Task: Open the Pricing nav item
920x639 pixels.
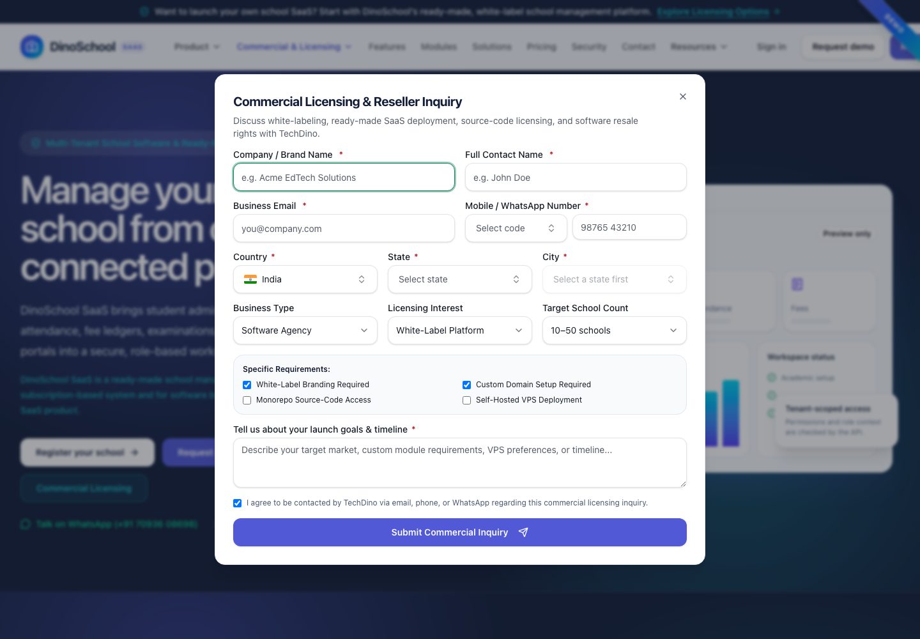Action: click(x=542, y=47)
